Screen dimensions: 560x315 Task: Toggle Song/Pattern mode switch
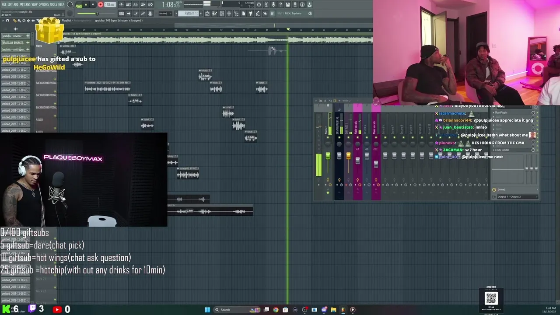(79, 5)
